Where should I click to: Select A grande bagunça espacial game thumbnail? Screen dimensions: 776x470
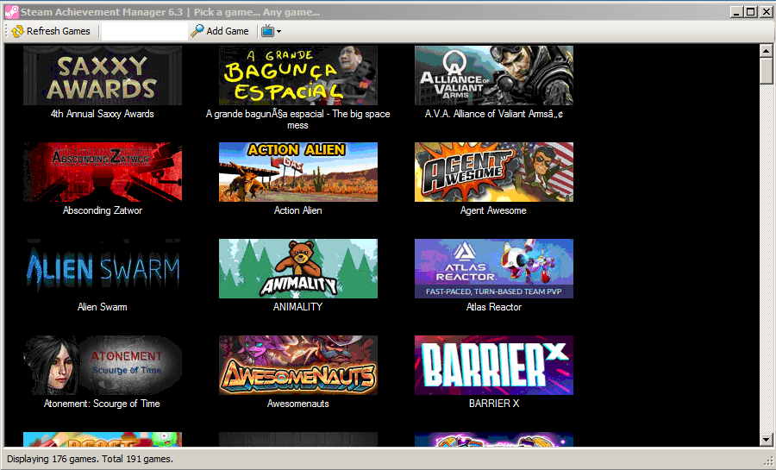click(298, 75)
